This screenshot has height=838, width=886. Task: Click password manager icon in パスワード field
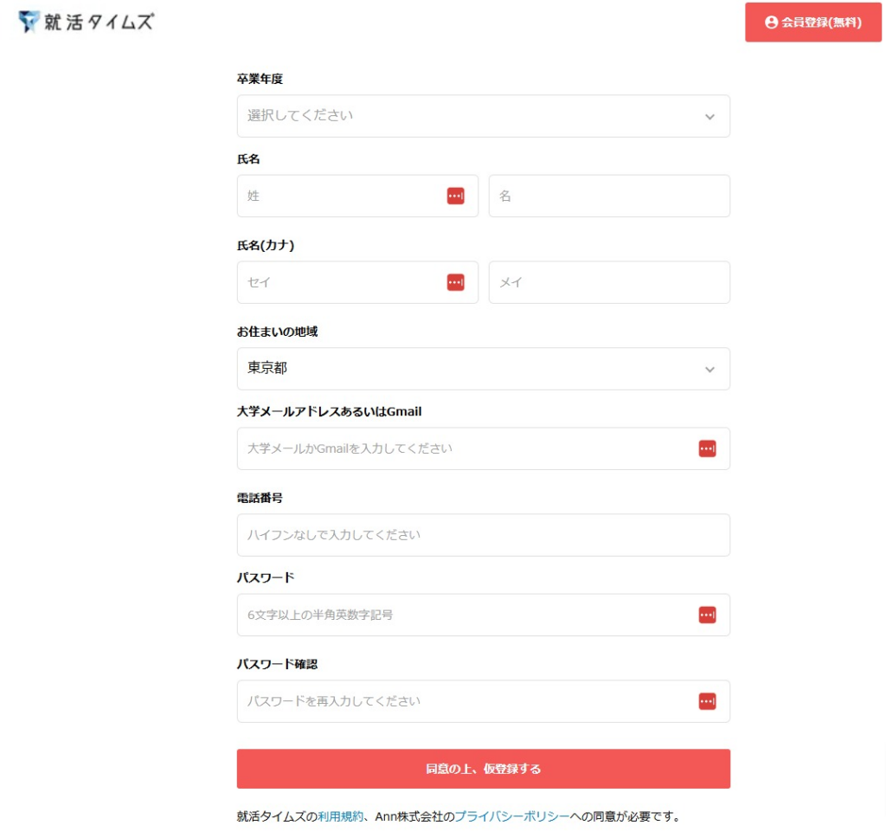click(x=707, y=615)
